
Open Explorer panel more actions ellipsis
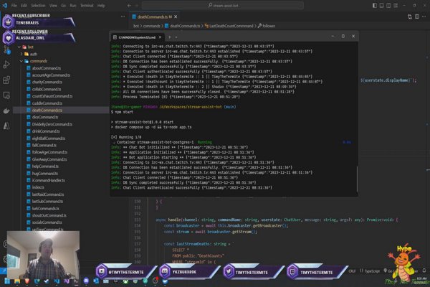[123, 17]
